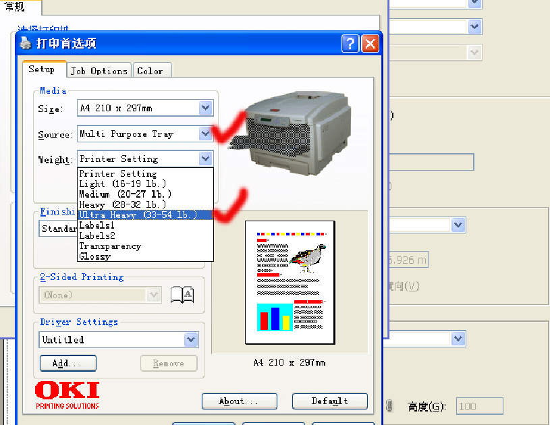Click the Add... button
The image size is (550, 425).
(67, 364)
